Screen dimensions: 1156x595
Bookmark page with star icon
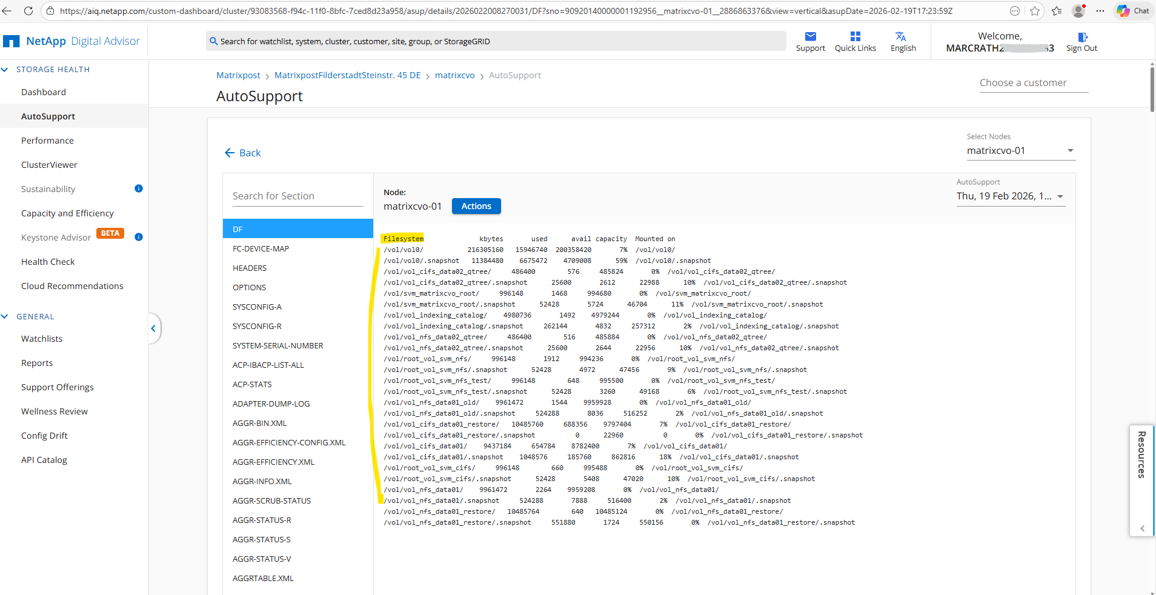click(1035, 11)
